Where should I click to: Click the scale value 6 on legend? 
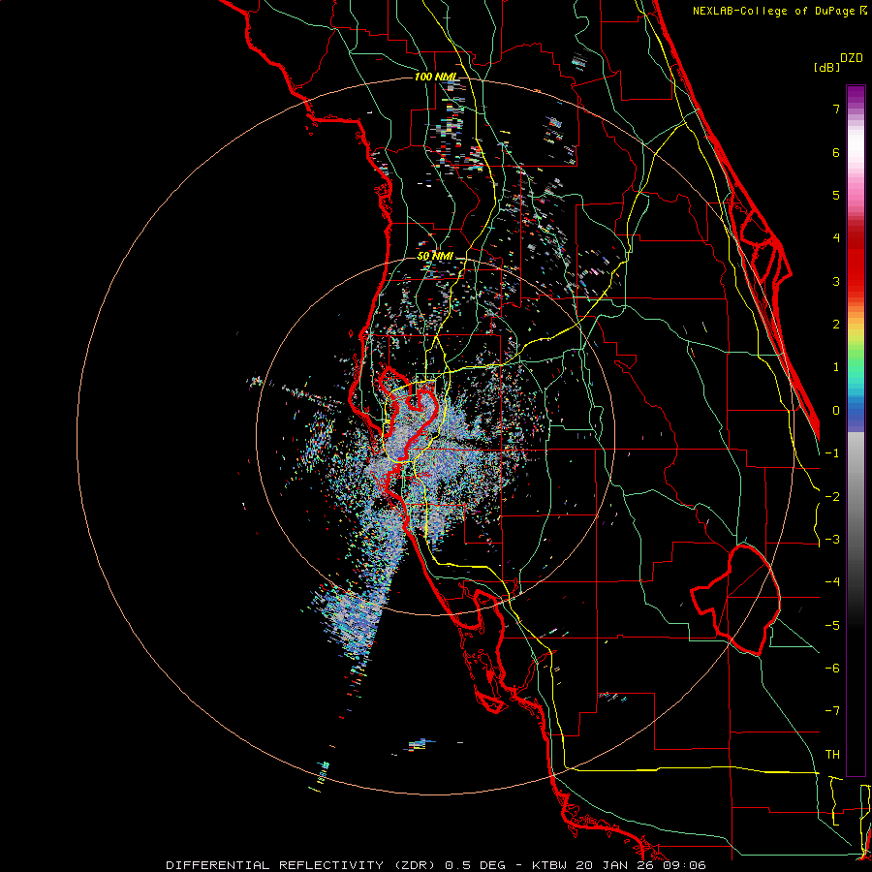click(x=836, y=152)
